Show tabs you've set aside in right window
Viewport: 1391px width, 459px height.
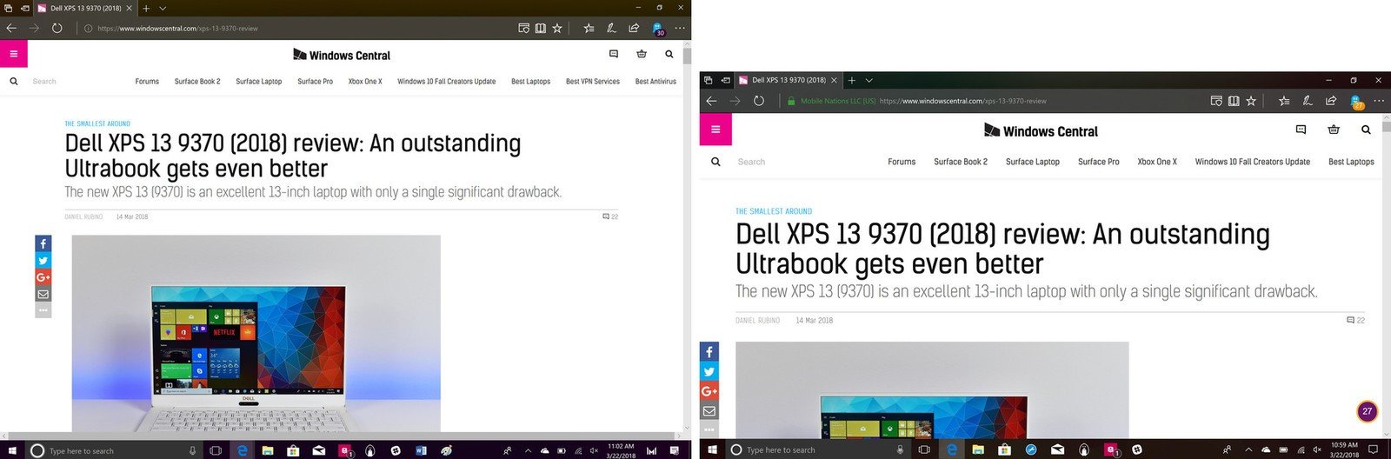709,80
